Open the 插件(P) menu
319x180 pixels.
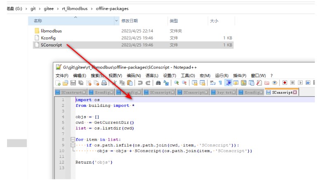point(239,76)
